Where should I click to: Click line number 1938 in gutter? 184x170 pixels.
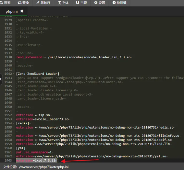pos(8,57)
